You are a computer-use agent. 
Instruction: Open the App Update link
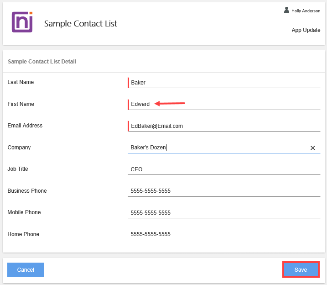click(306, 30)
